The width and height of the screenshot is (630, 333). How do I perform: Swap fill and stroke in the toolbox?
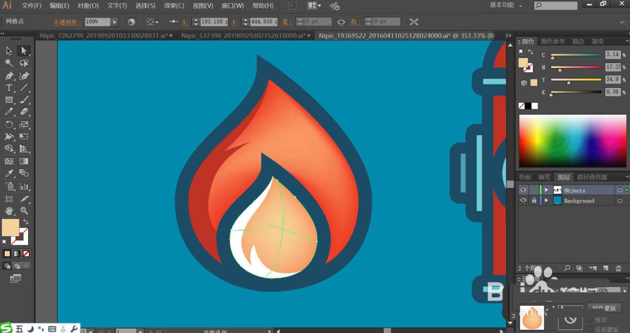[26, 222]
